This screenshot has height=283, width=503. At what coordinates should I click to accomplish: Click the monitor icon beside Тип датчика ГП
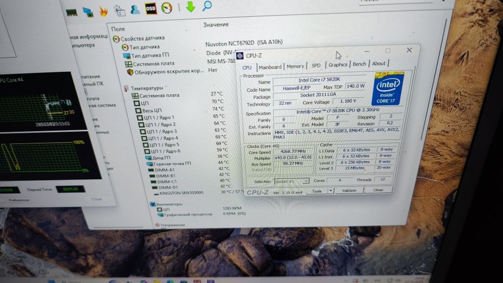[127, 56]
